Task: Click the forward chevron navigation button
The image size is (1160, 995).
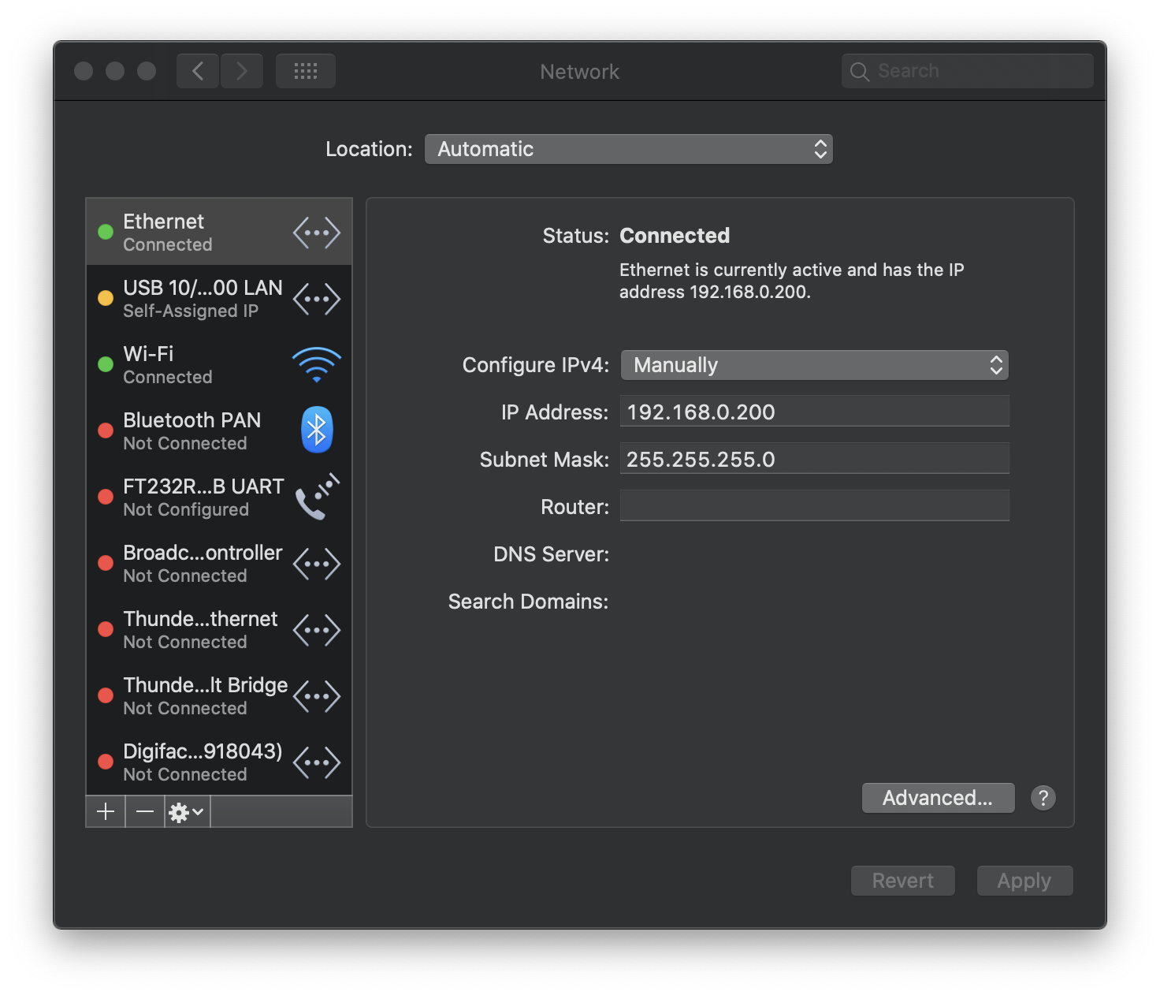Action: coord(242,71)
